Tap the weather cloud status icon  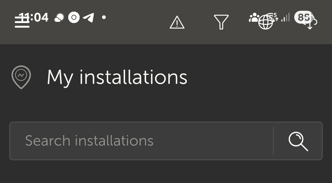pyautogui.click(x=59, y=18)
